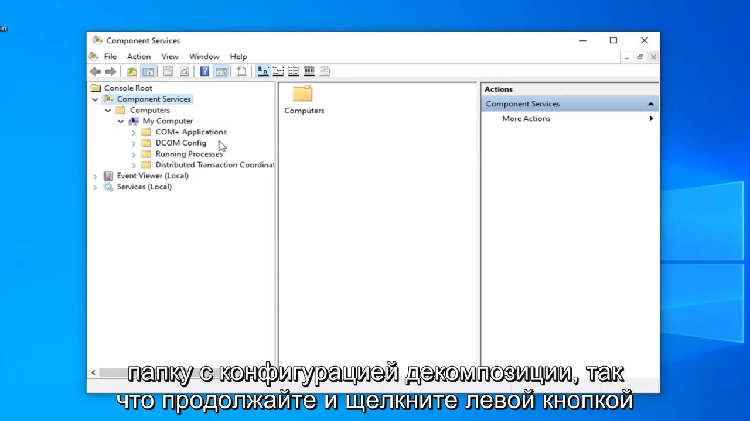
Task: Select Event Viewer (Local) node
Action: click(152, 176)
